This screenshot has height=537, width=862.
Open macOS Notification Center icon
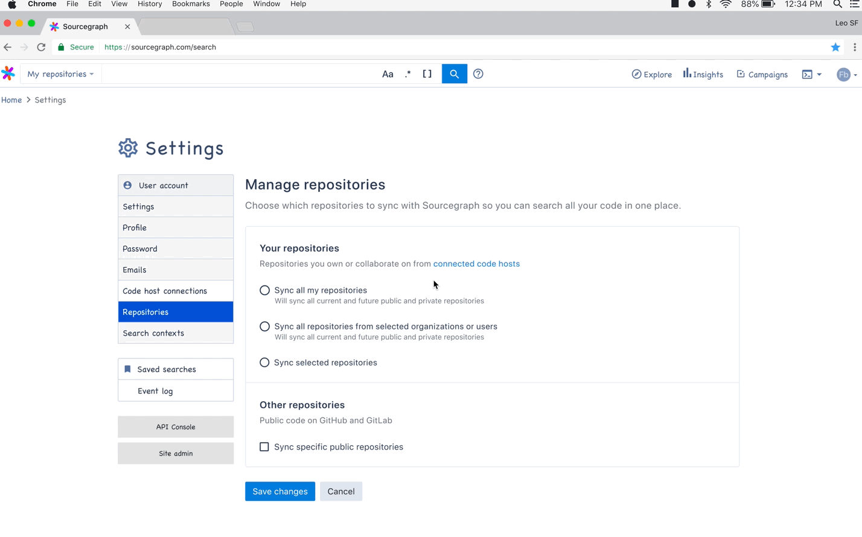pos(855,4)
